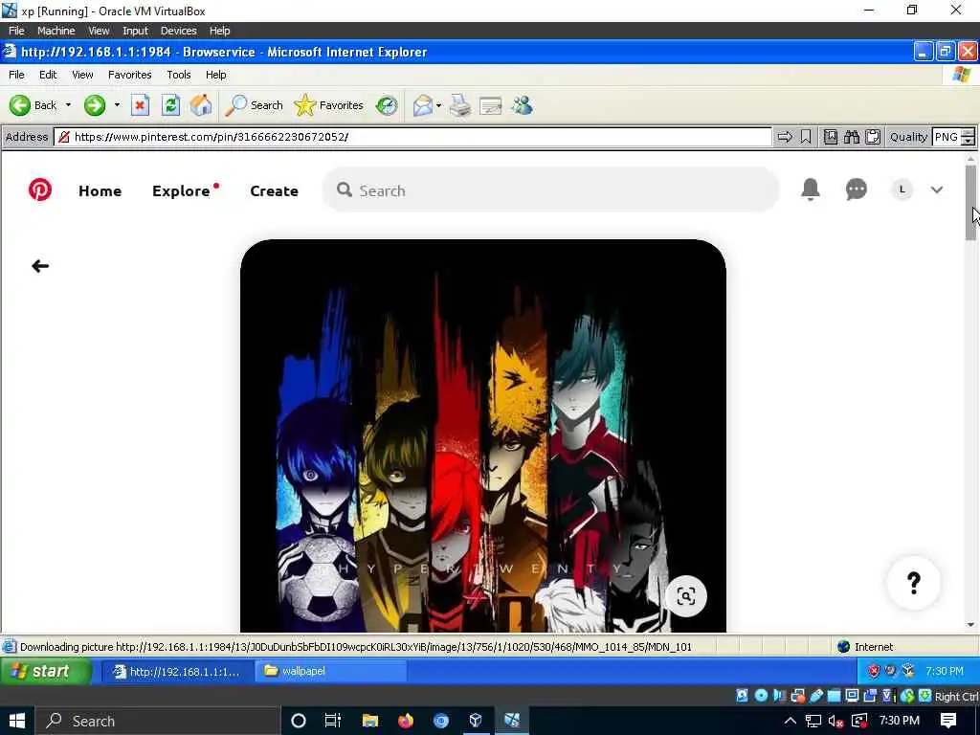Switch to the wallpapel folder taskbar button

pos(331,671)
